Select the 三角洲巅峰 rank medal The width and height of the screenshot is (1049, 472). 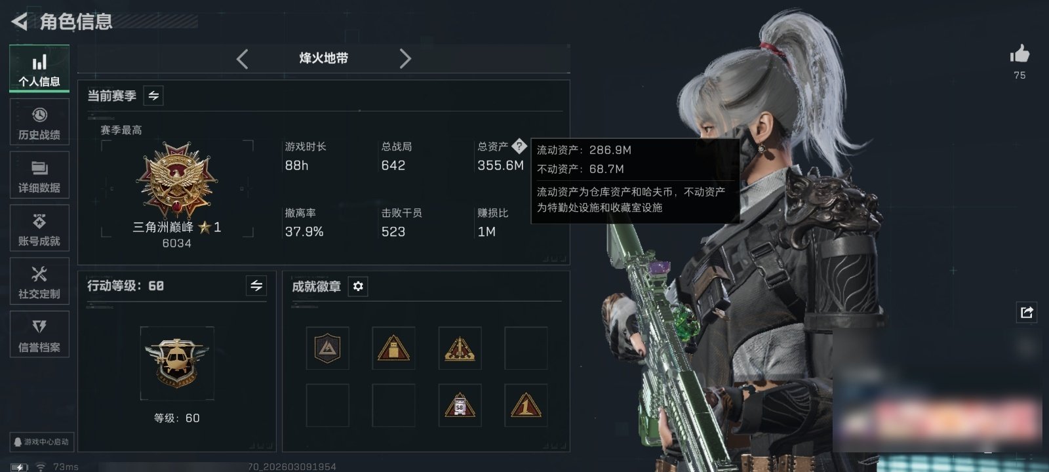tap(176, 180)
